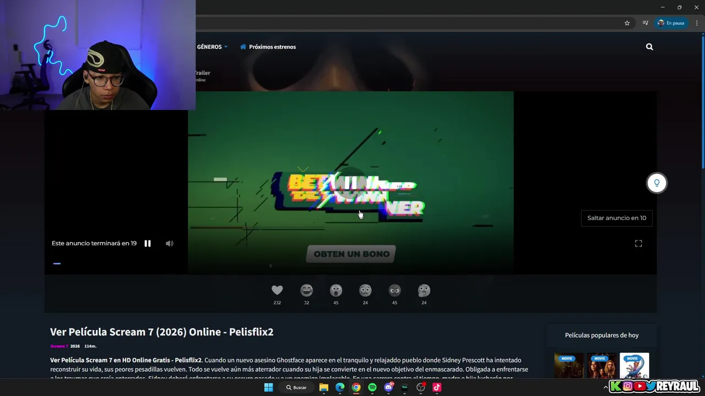
Task: Open the second popular movie poster with women
Action: coord(601,366)
